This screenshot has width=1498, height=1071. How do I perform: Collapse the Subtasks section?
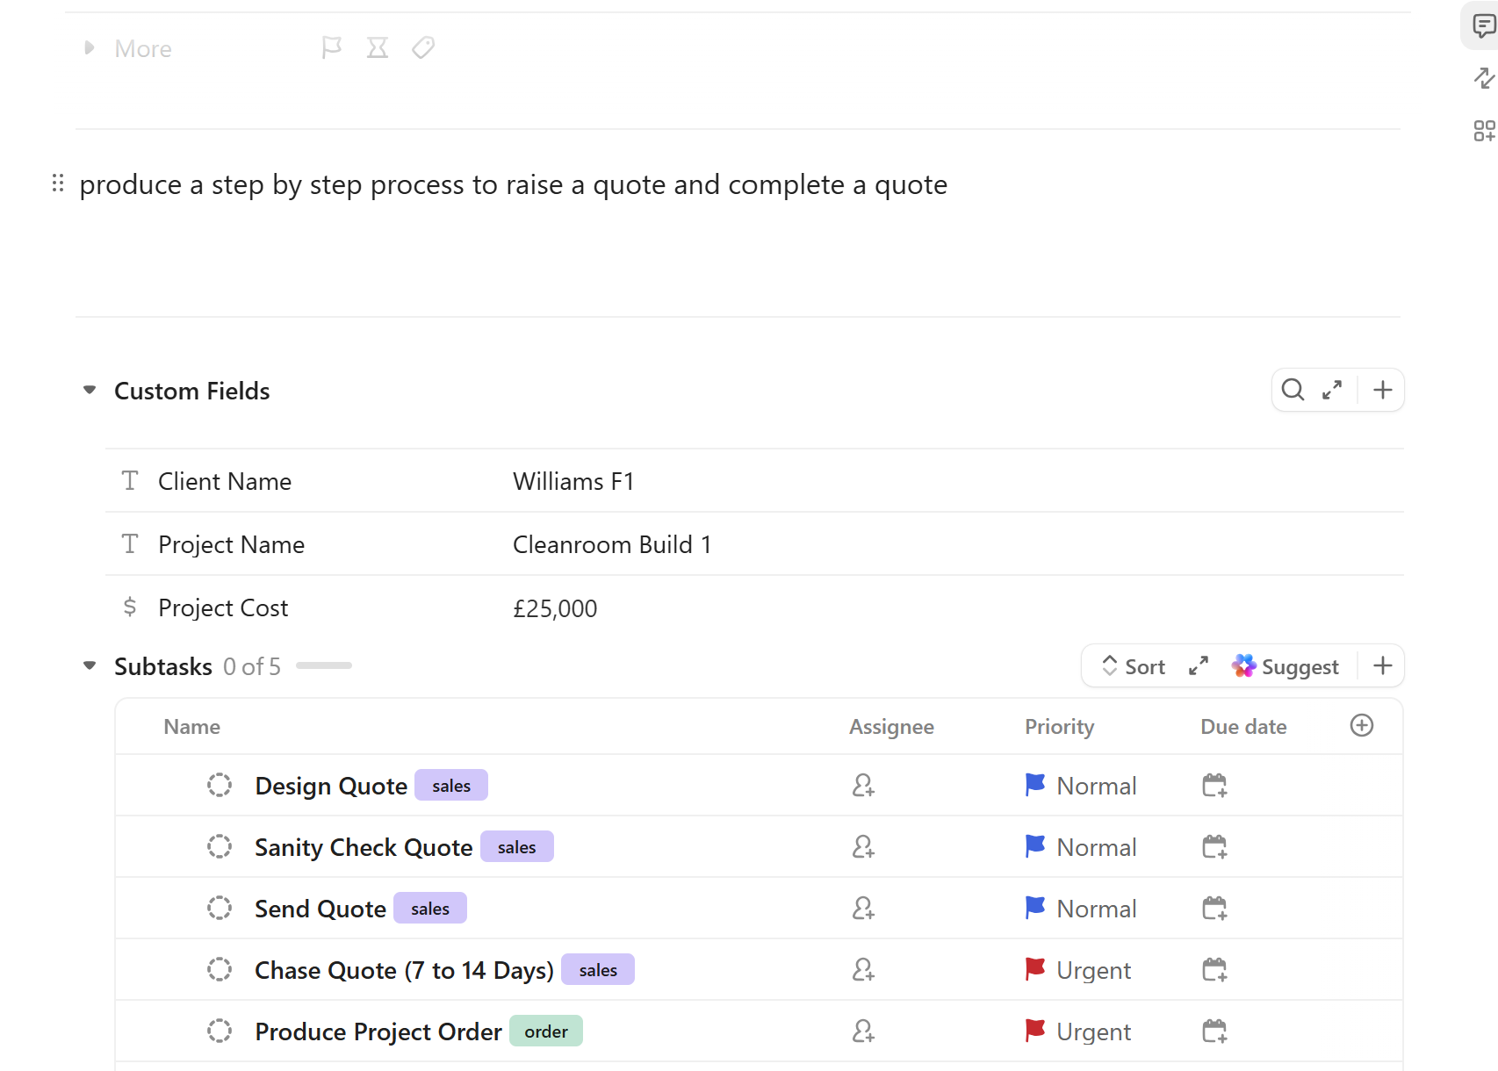(90, 665)
